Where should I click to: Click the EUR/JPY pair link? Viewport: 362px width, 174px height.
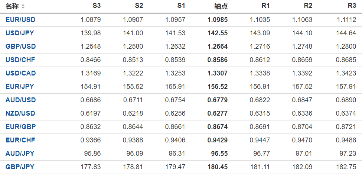[20, 87]
